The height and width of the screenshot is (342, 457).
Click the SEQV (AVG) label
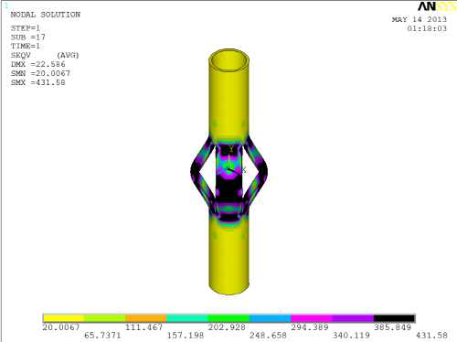(x=45, y=55)
